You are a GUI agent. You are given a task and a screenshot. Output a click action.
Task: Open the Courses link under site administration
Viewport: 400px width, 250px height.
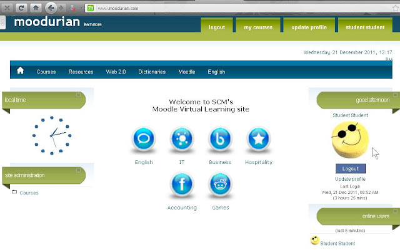[29, 193]
